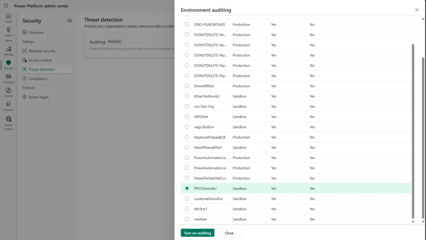
Task: Open the Overview page in Security
Action: pos(35,32)
